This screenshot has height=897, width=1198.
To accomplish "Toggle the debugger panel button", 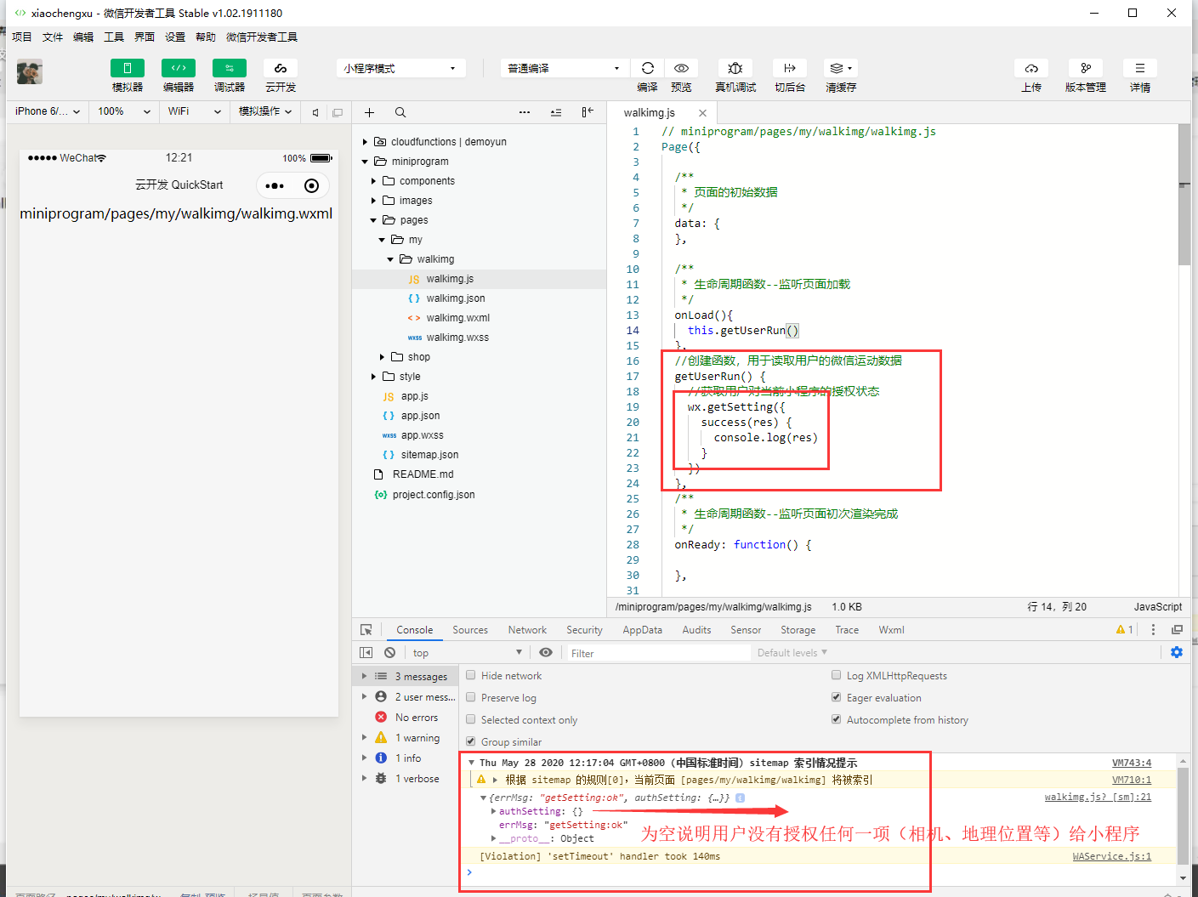I will [230, 68].
